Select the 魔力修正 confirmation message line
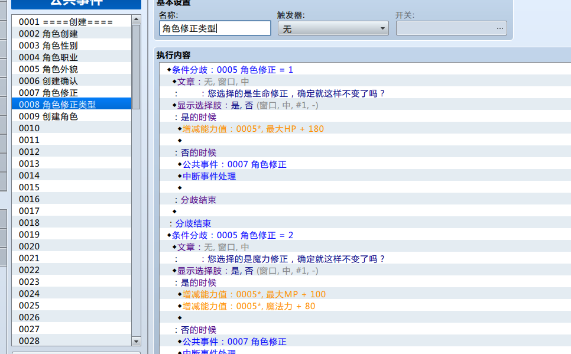This screenshot has height=354, width=571. pyautogui.click(x=365, y=259)
